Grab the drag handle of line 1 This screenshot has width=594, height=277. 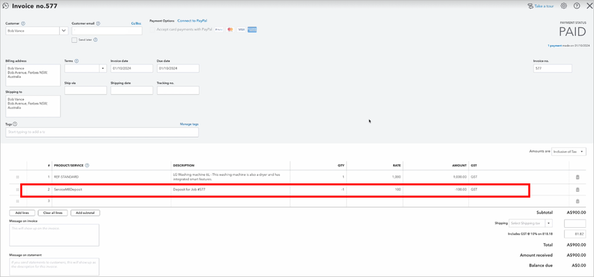click(17, 177)
